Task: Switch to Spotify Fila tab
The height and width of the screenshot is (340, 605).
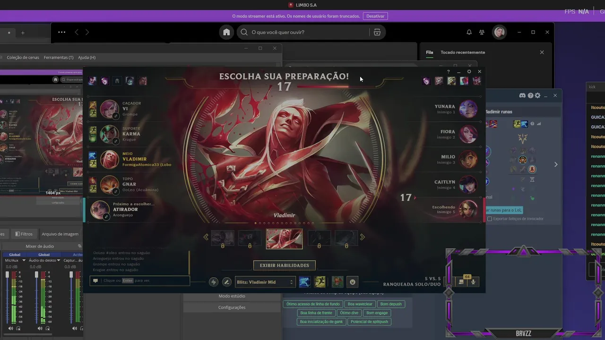Action: 429,52
